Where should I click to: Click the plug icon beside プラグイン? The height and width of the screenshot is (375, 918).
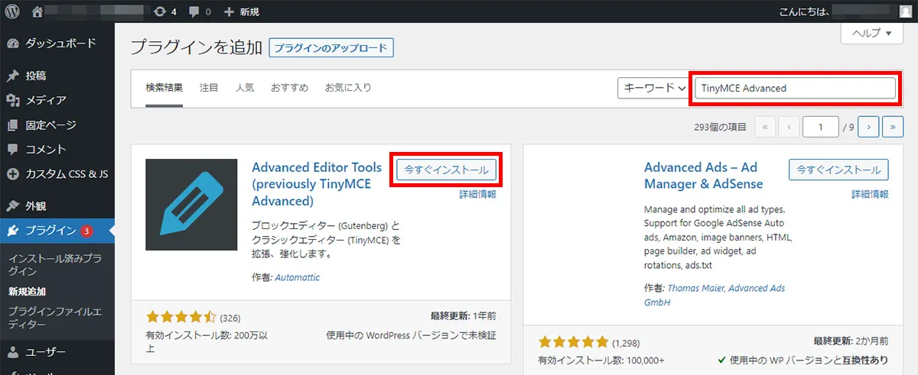click(12, 230)
